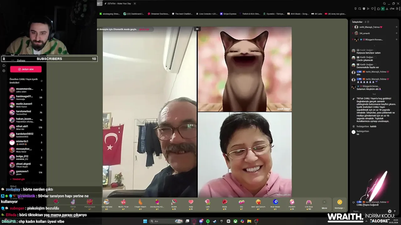Expand More gifts list
This screenshot has width=401, height=225.
[x=324, y=205]
